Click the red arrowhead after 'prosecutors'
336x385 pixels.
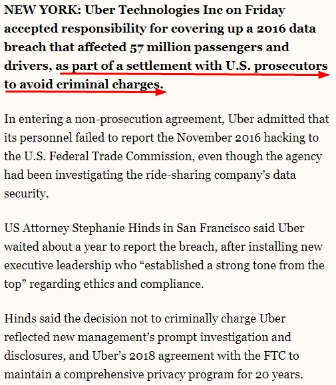point(324,74)
